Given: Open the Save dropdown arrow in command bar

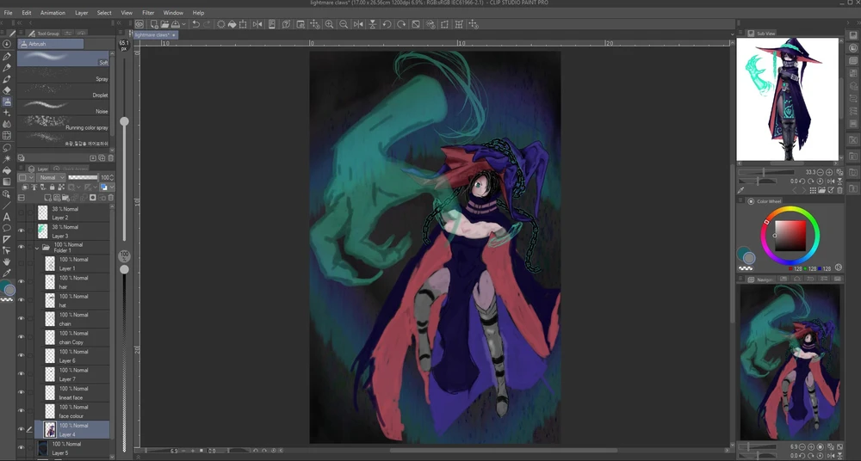Looking at the screenshot, I should (x=183, y=24).
